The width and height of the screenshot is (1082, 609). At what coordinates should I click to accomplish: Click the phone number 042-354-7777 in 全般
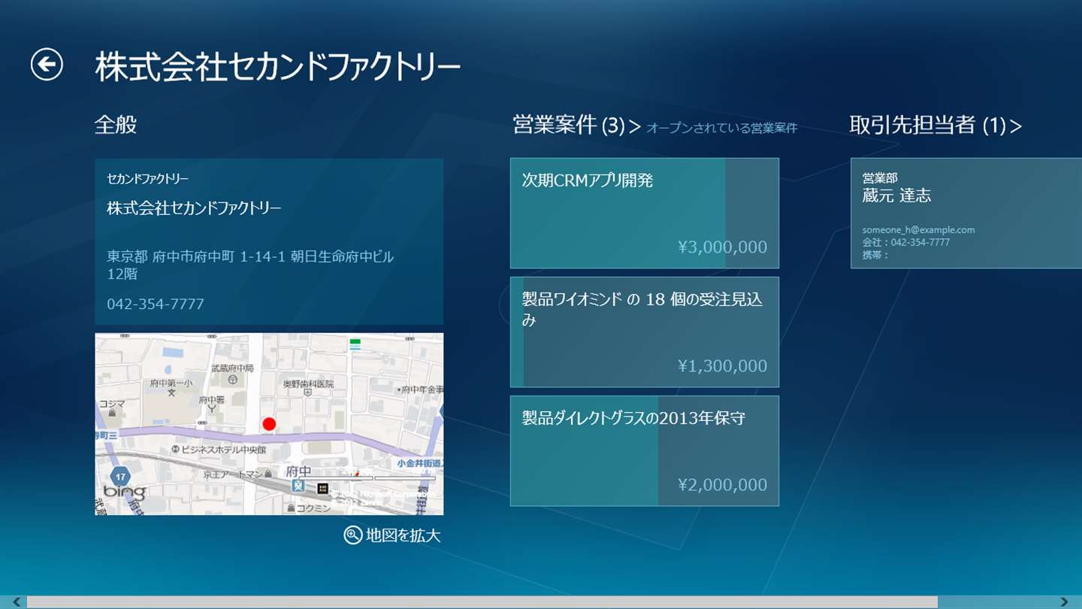pos(156,304)
